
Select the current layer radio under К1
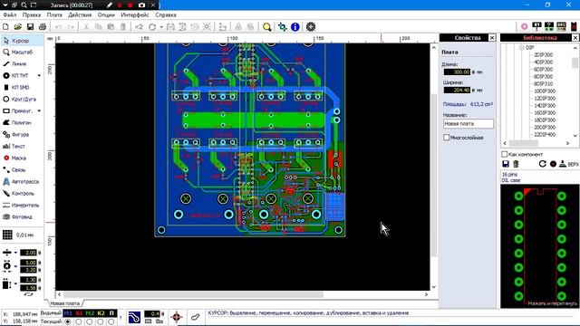pos(79,322)
